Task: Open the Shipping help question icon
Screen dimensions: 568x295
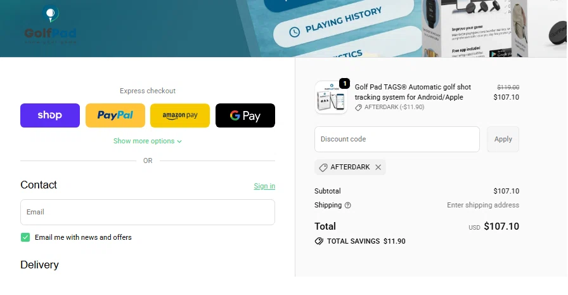Action: pyautogui.click(x=348, y=205)
